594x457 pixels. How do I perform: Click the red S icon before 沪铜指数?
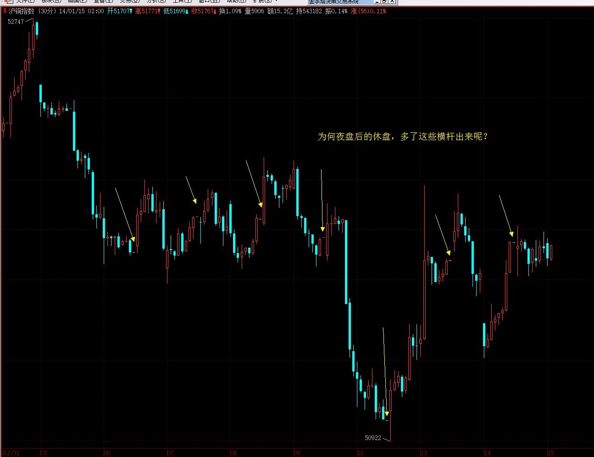5,11
